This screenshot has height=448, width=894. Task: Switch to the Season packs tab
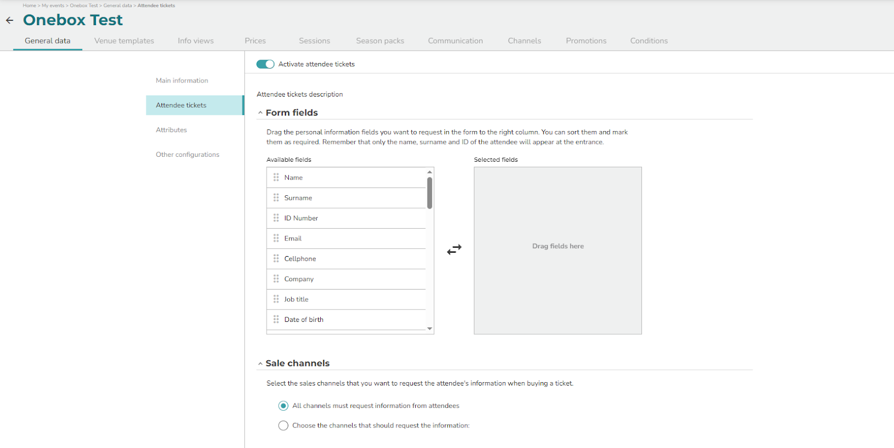point(380,41)
